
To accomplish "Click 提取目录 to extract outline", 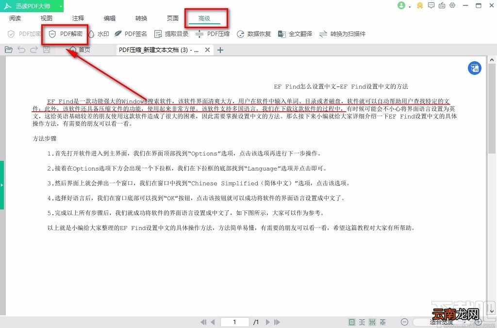I will point(171,34).
